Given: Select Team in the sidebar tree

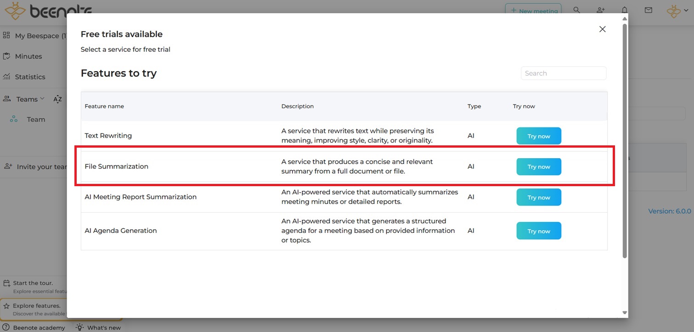Looking at the screenshot, I should tap(35, 120).
